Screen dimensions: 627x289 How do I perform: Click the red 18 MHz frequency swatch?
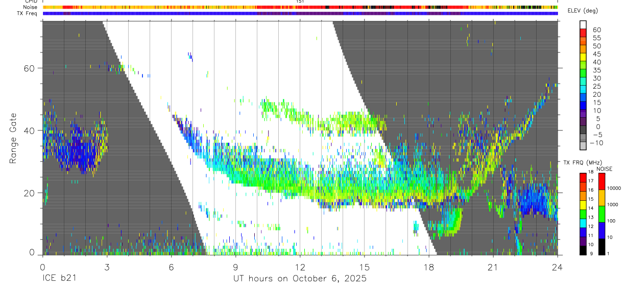coord(583,177)
